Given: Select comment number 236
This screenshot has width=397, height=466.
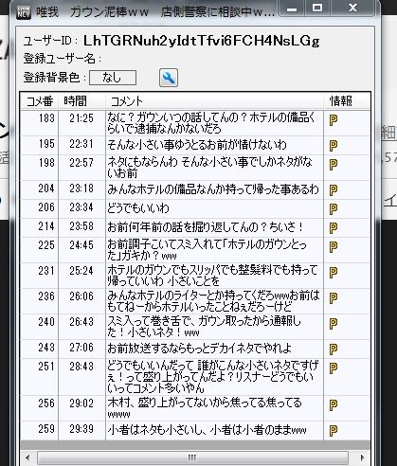Looking at the screenshot, I should [x=46, y=296].
